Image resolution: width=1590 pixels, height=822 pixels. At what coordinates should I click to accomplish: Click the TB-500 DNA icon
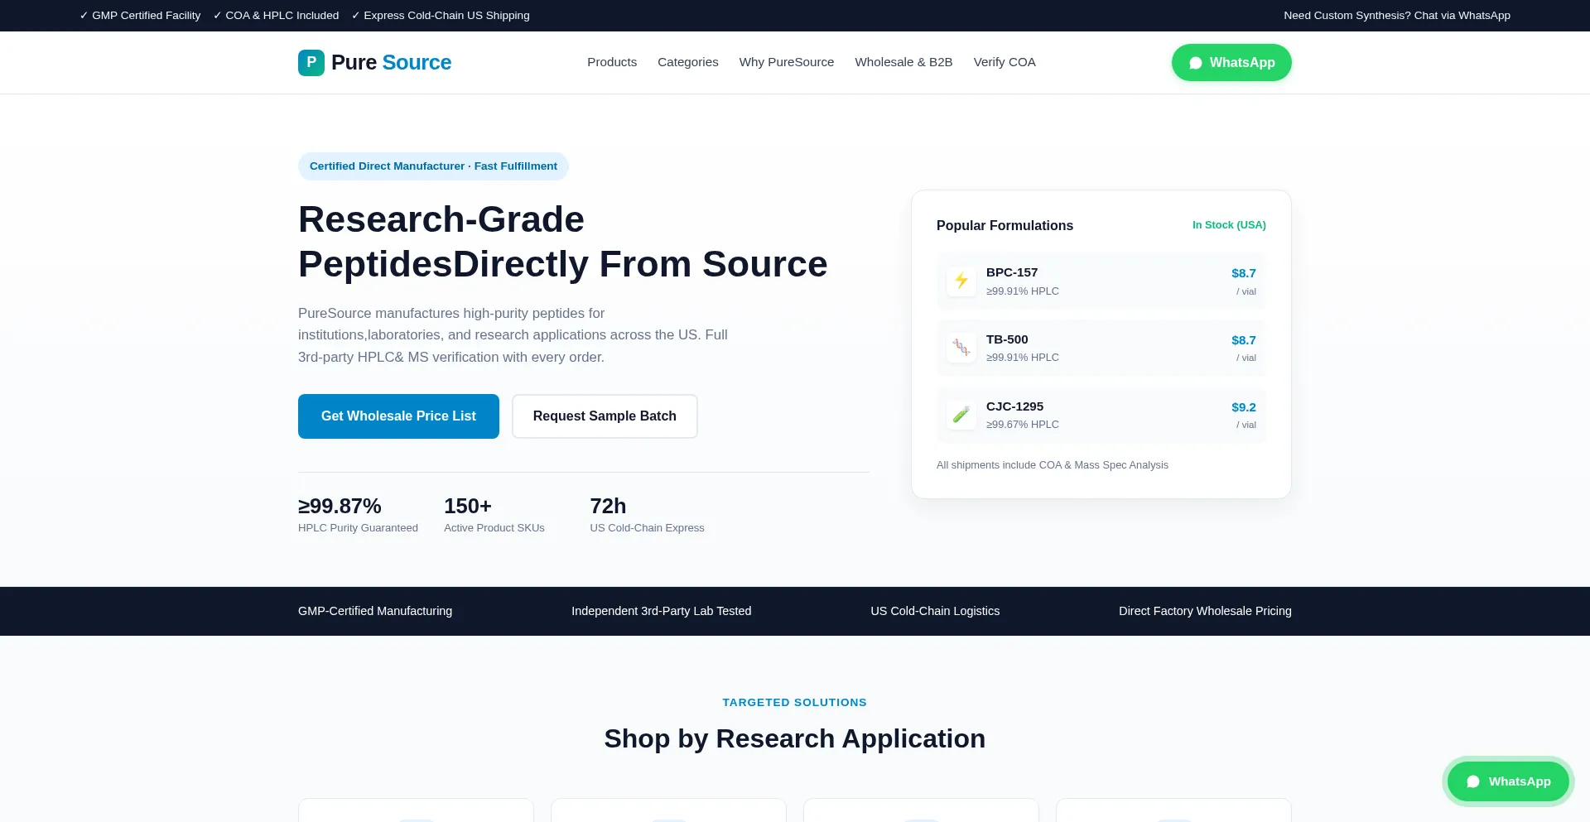pos(961,348)
